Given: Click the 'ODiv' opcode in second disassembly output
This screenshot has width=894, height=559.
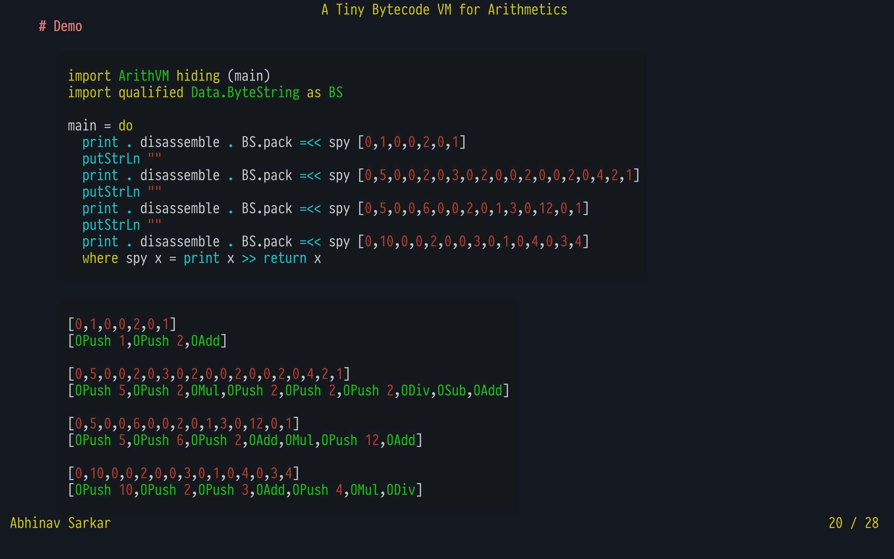Looking at the screenshot, I should [415, 391].
